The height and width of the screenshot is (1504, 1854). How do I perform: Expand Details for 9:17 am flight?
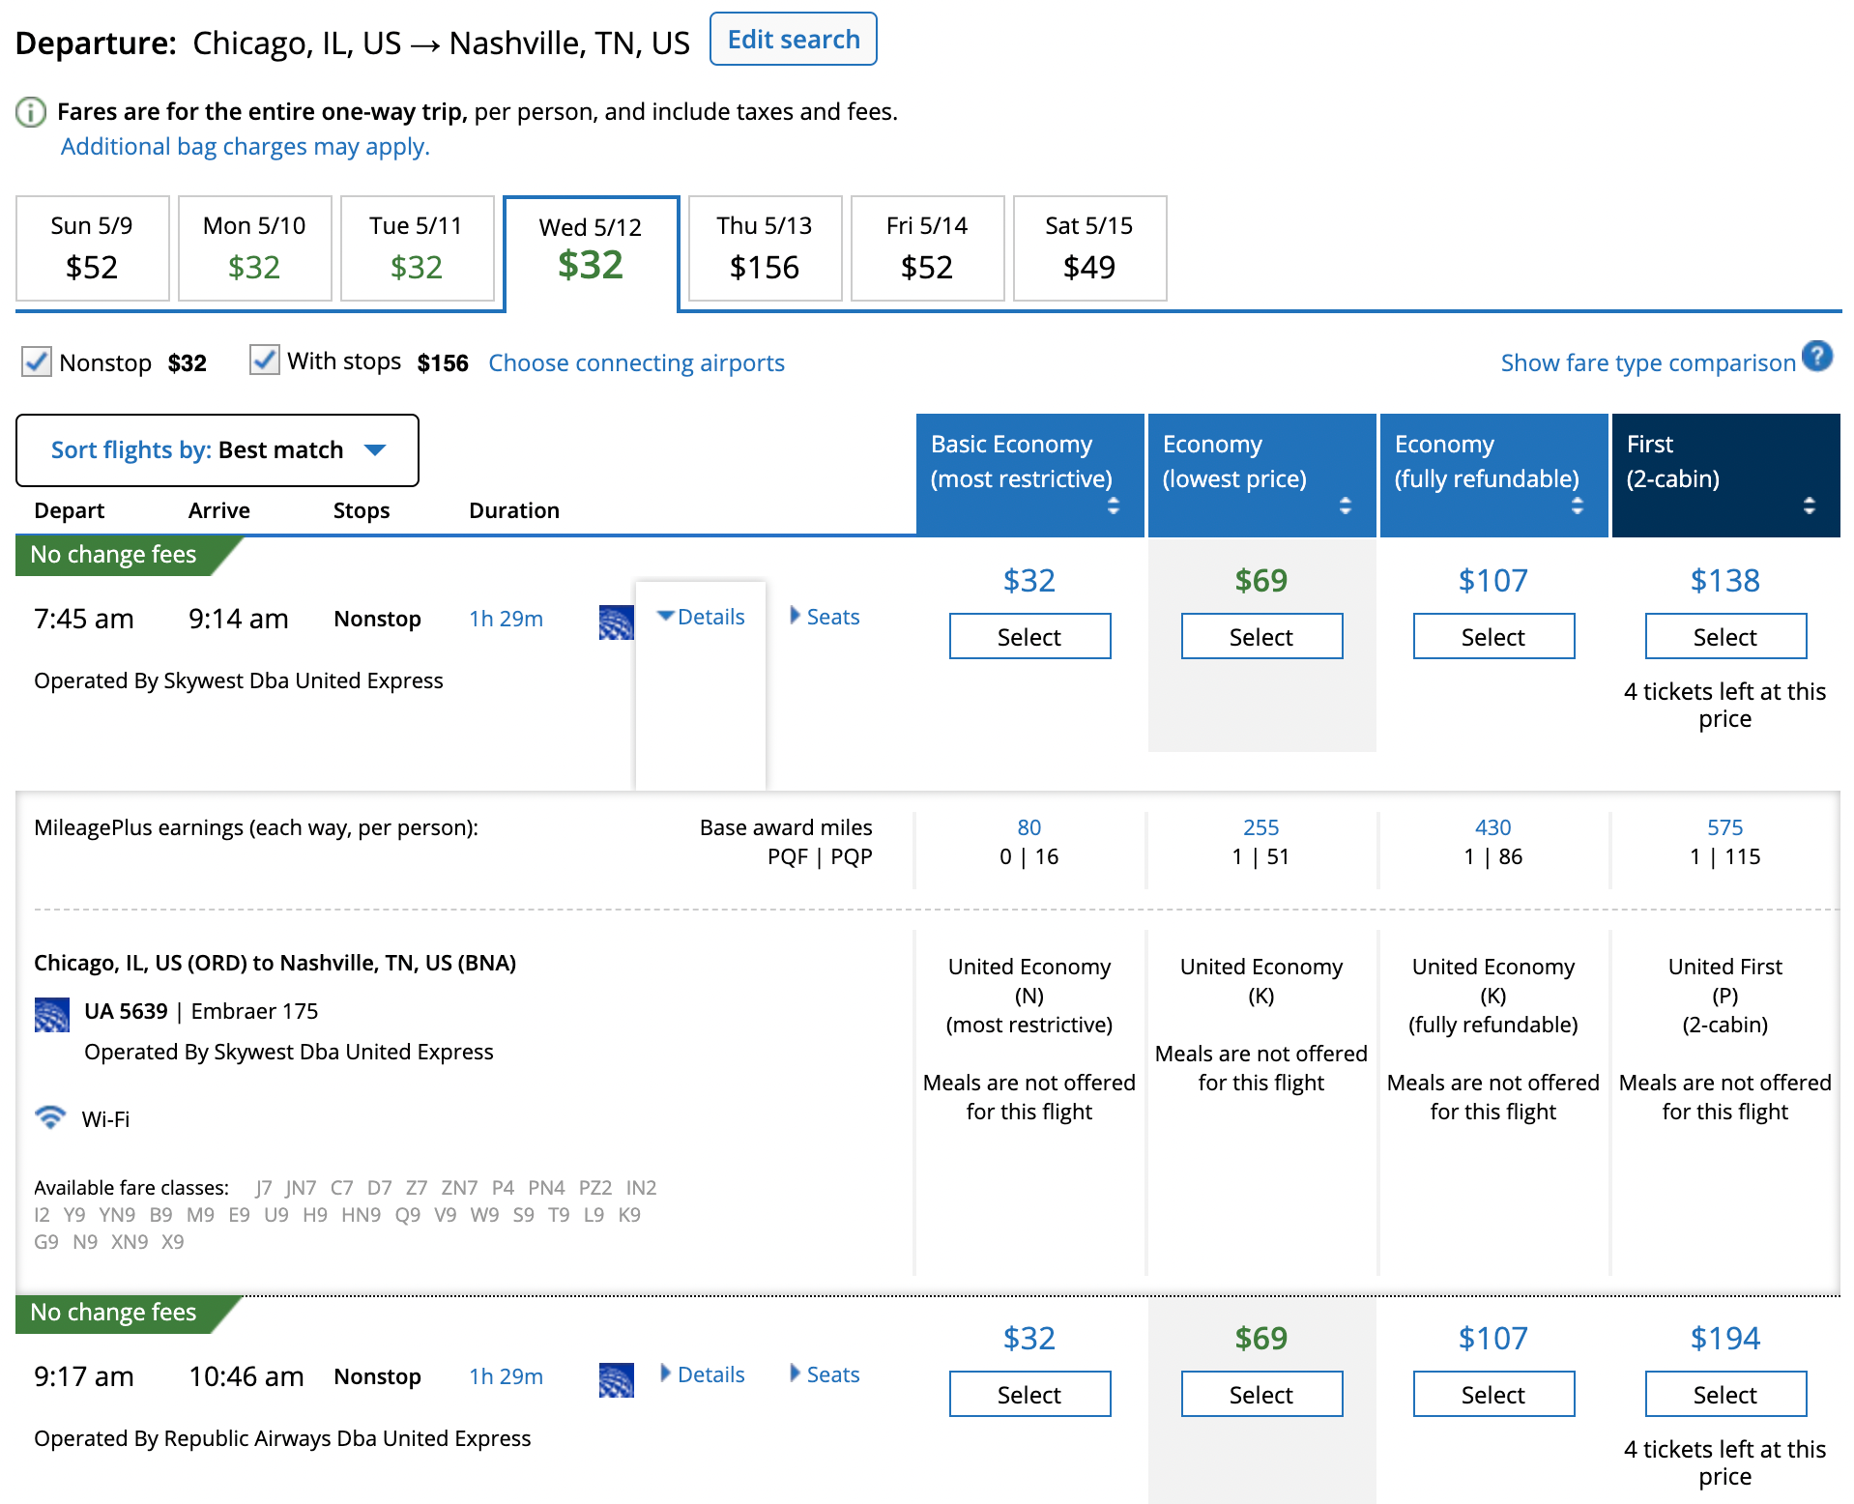pyautogui.click(x=702, y=1374)
